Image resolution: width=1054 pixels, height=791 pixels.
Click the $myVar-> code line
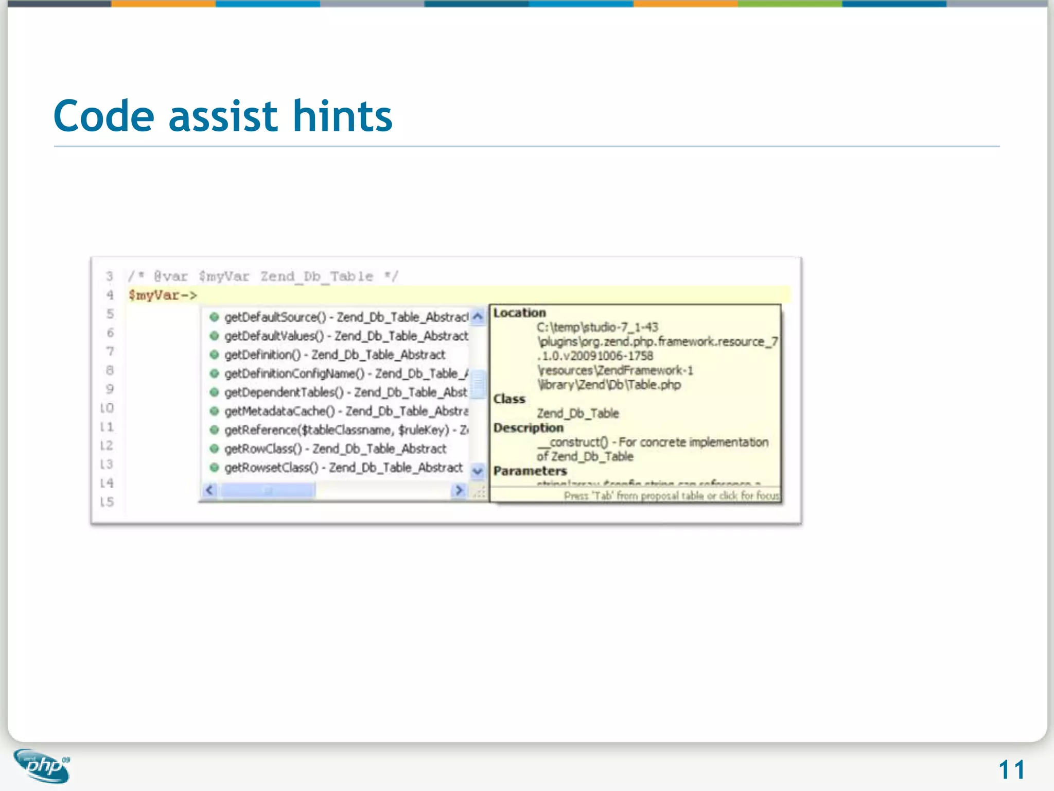tap(163, 295)
